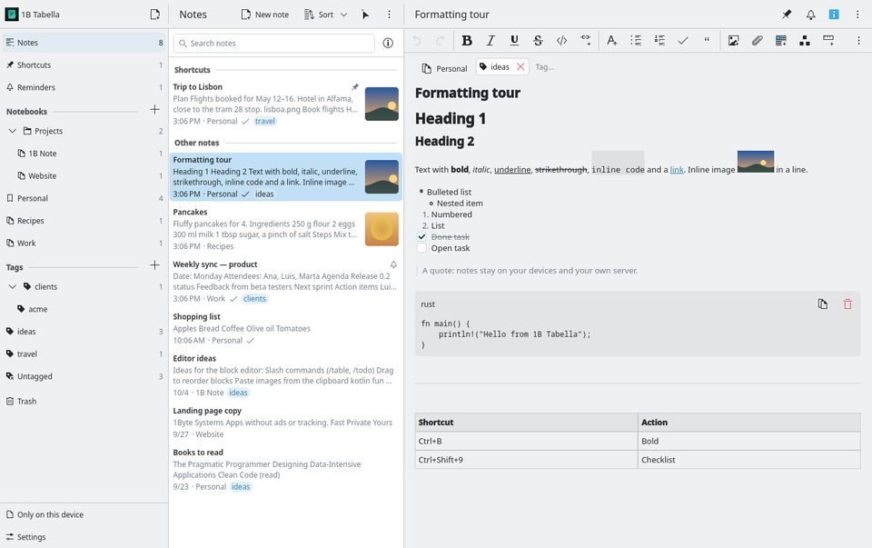Apply strikethrough formatting from editor toolbar
The height and width of the screenshot is (548, 872).
[x=538, y=41]
